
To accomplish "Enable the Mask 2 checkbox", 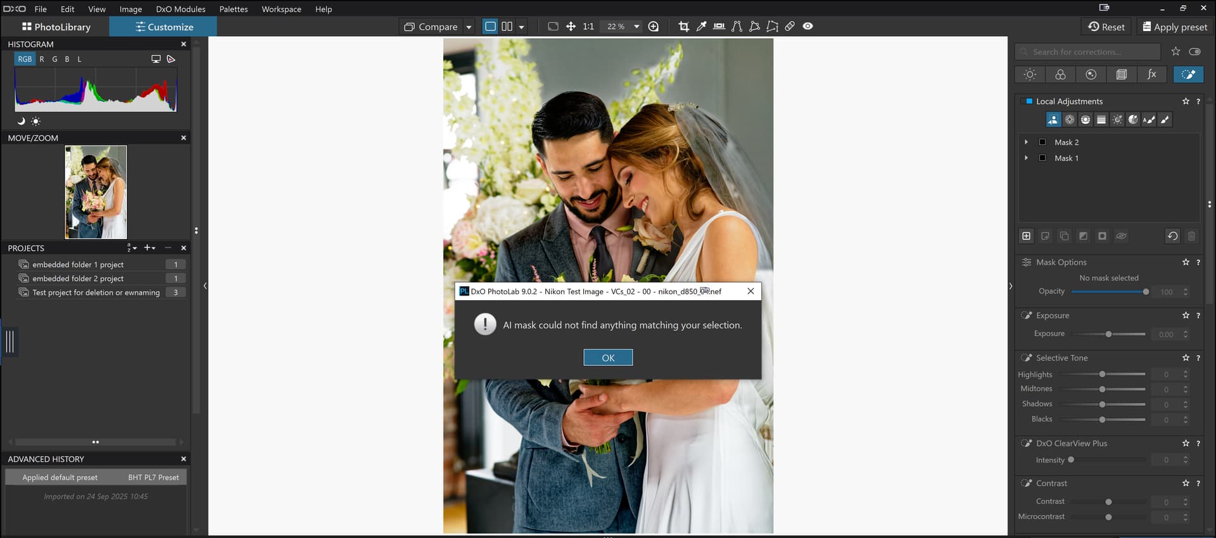I will pyautogui.click(x=1042, y=142).
